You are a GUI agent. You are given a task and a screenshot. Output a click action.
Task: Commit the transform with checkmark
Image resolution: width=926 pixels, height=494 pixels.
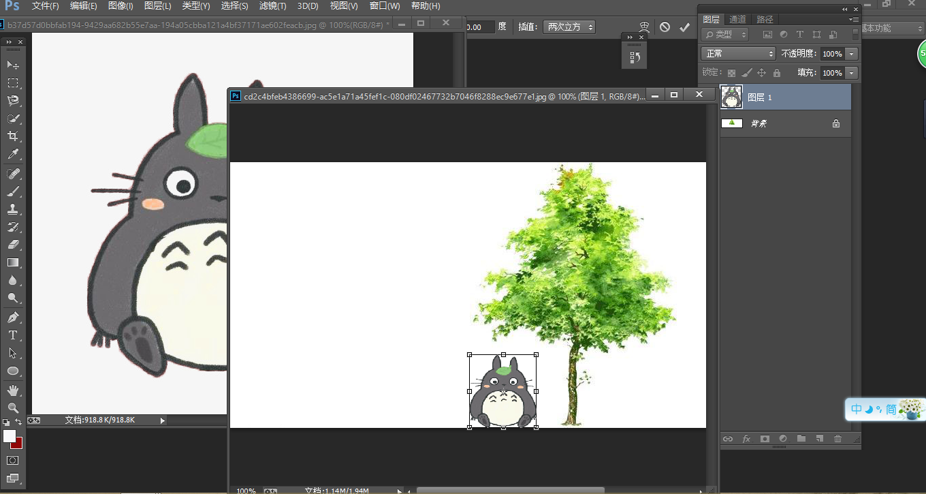[684, 27]
